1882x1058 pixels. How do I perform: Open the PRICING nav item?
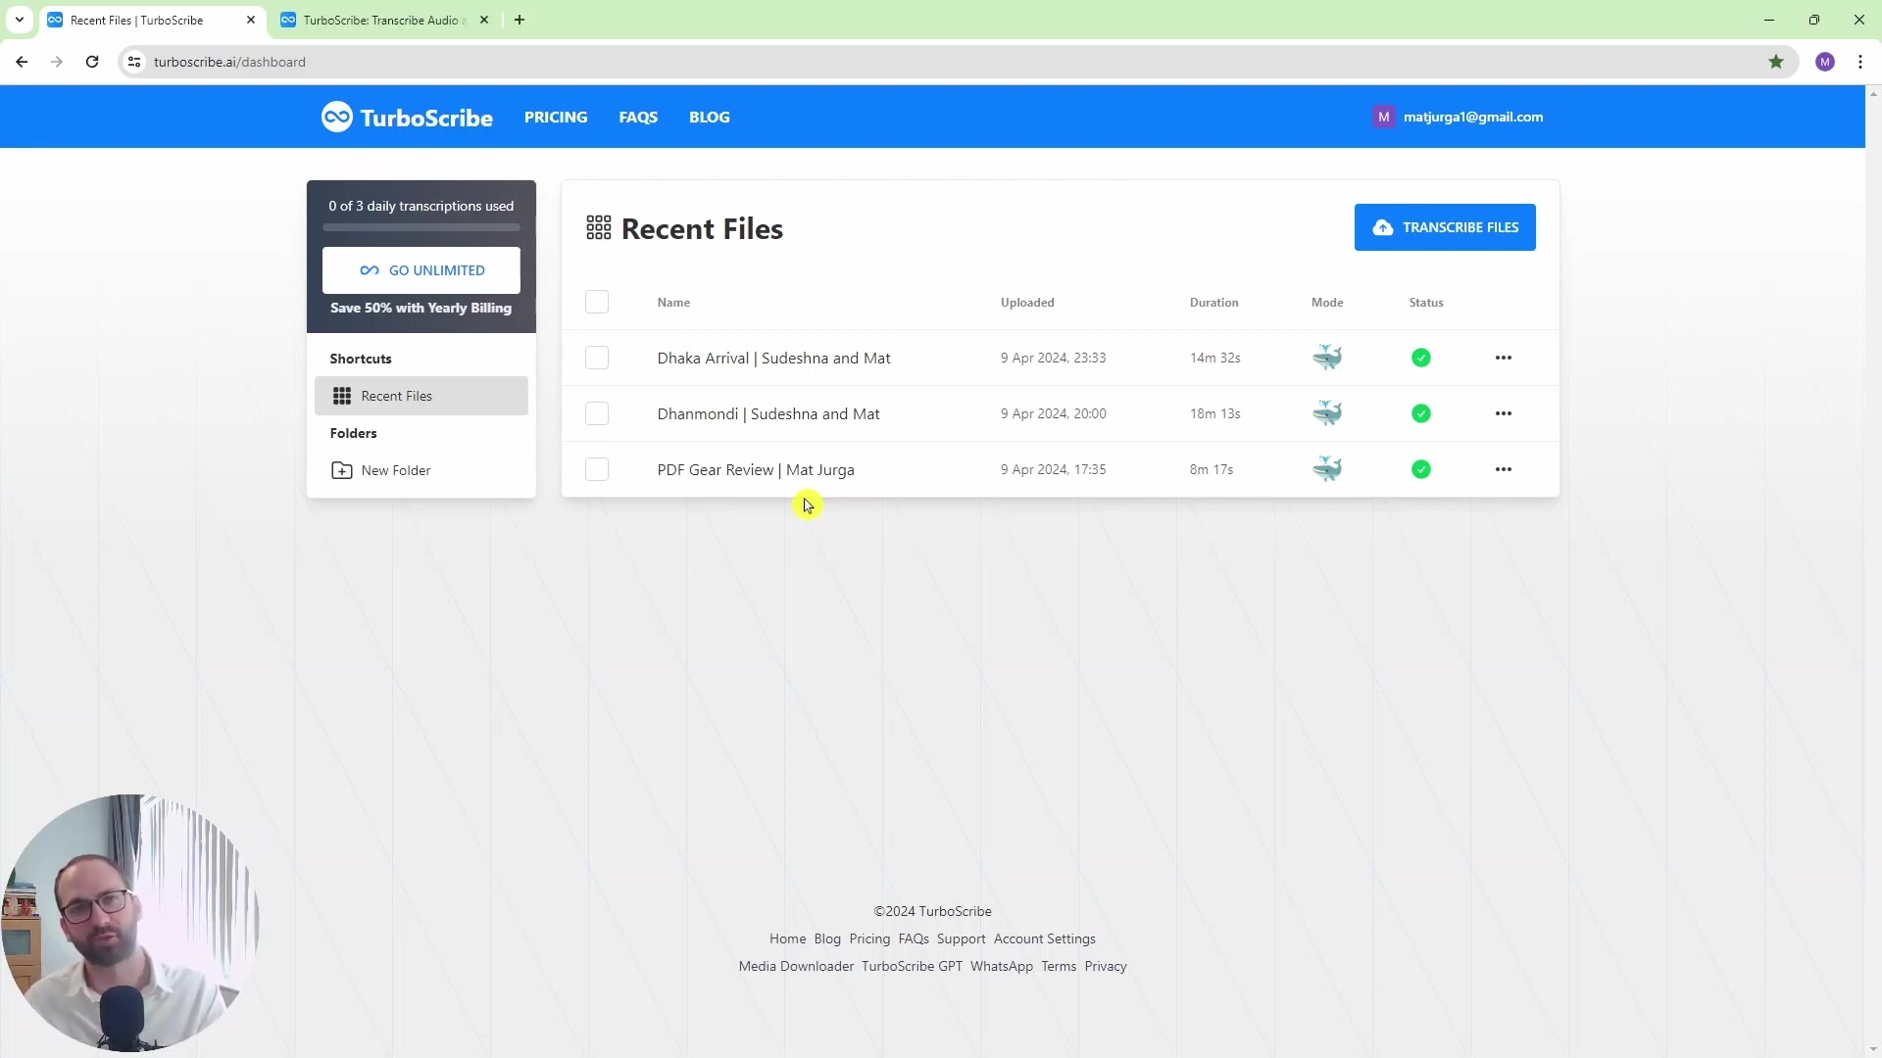tap(556, 117)
